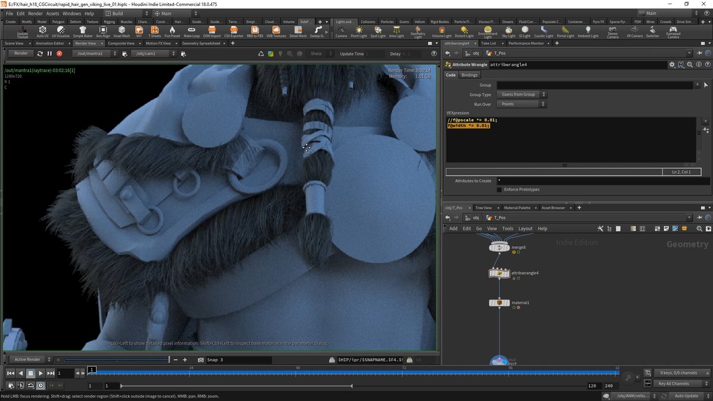The height and width of the screenshot is (401, 713).
Task: Select the Make Loop tool
Action: click(x=191, y=31)
